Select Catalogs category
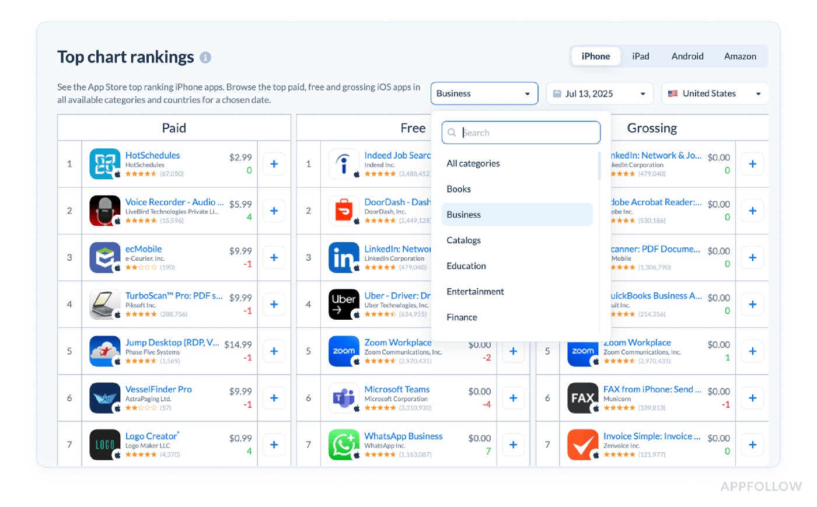Screen dimensions: 817x507 517,240
